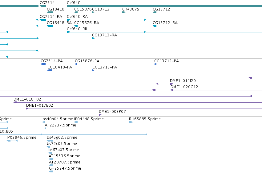This screenshot has height=173, width=262.
Task: Select the AT22237.5prime EST arrow
Action: tap(46, 128)
